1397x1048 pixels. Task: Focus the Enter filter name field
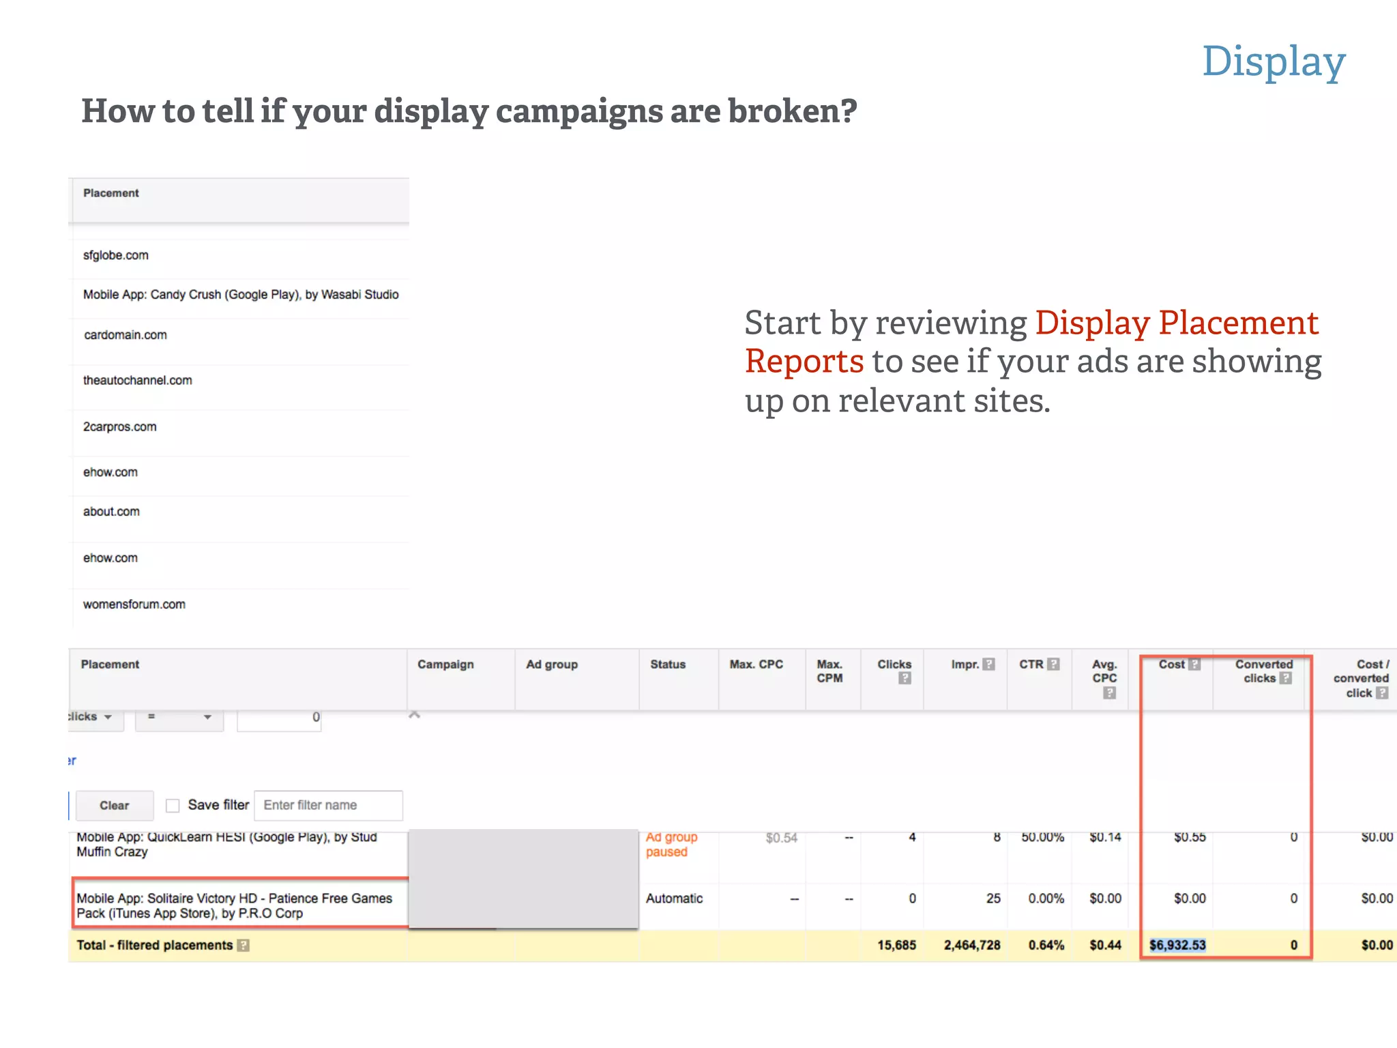pyautogui.click(x=328, y=805)
